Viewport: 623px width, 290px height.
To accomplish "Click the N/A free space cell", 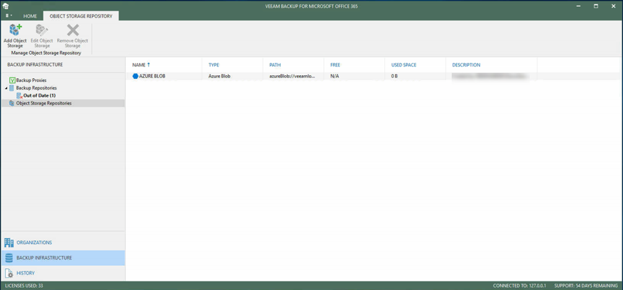I will (334, 76).
